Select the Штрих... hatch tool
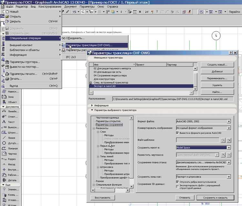Viewport: 242px width, 206px height. click(x=10, y=132)
